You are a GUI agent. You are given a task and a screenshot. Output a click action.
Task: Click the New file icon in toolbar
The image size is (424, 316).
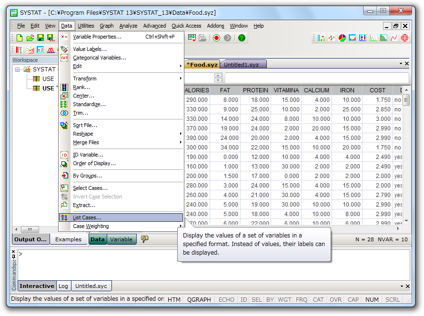pos(20,38)
